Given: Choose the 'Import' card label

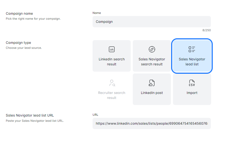Looking at the screenshot, I should (192, 93).
